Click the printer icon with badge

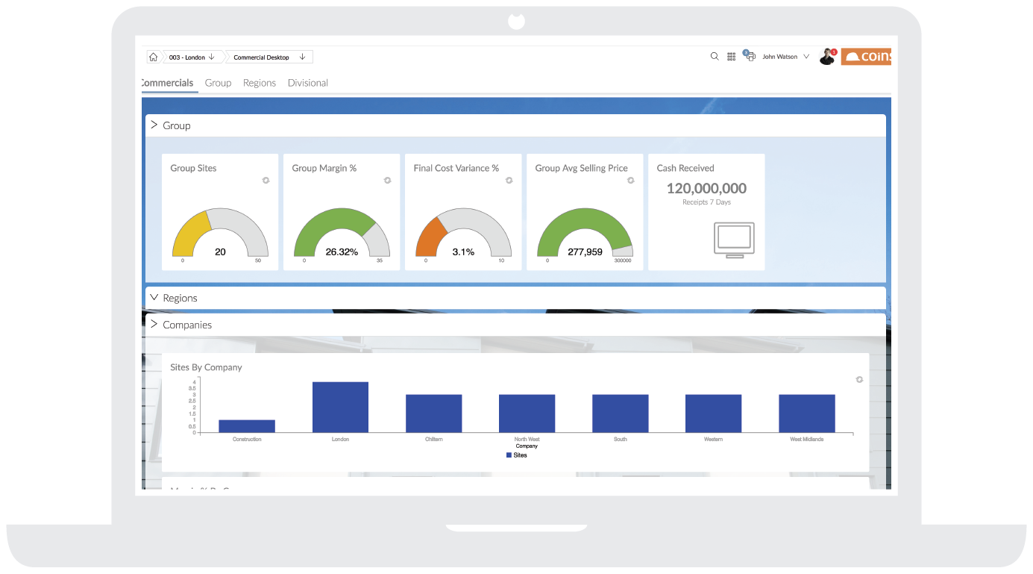750,57
